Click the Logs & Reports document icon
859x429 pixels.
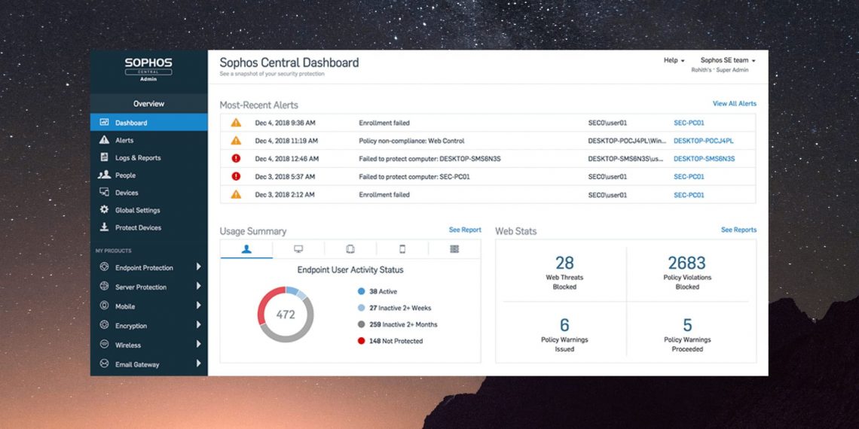[x=104, y=157]
